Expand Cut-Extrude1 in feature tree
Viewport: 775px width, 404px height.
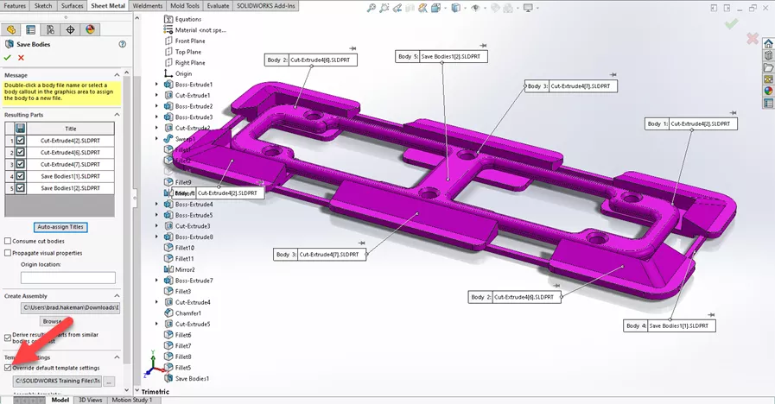click(x=157, y=95)
